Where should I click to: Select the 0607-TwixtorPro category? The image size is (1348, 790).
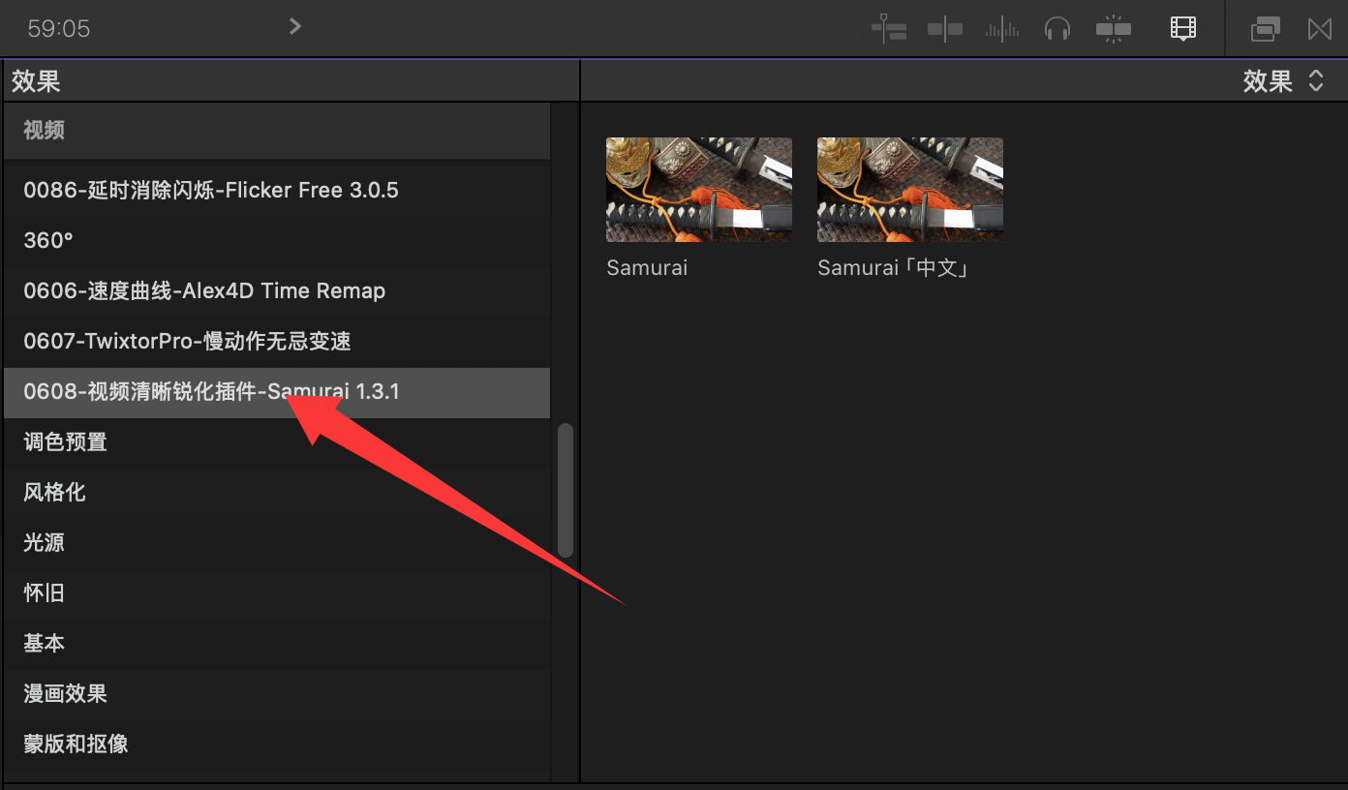(187, 341)
